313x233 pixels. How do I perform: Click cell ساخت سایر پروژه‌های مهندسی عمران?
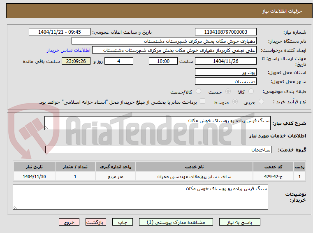pyautogui.click(x=194, y=177)
